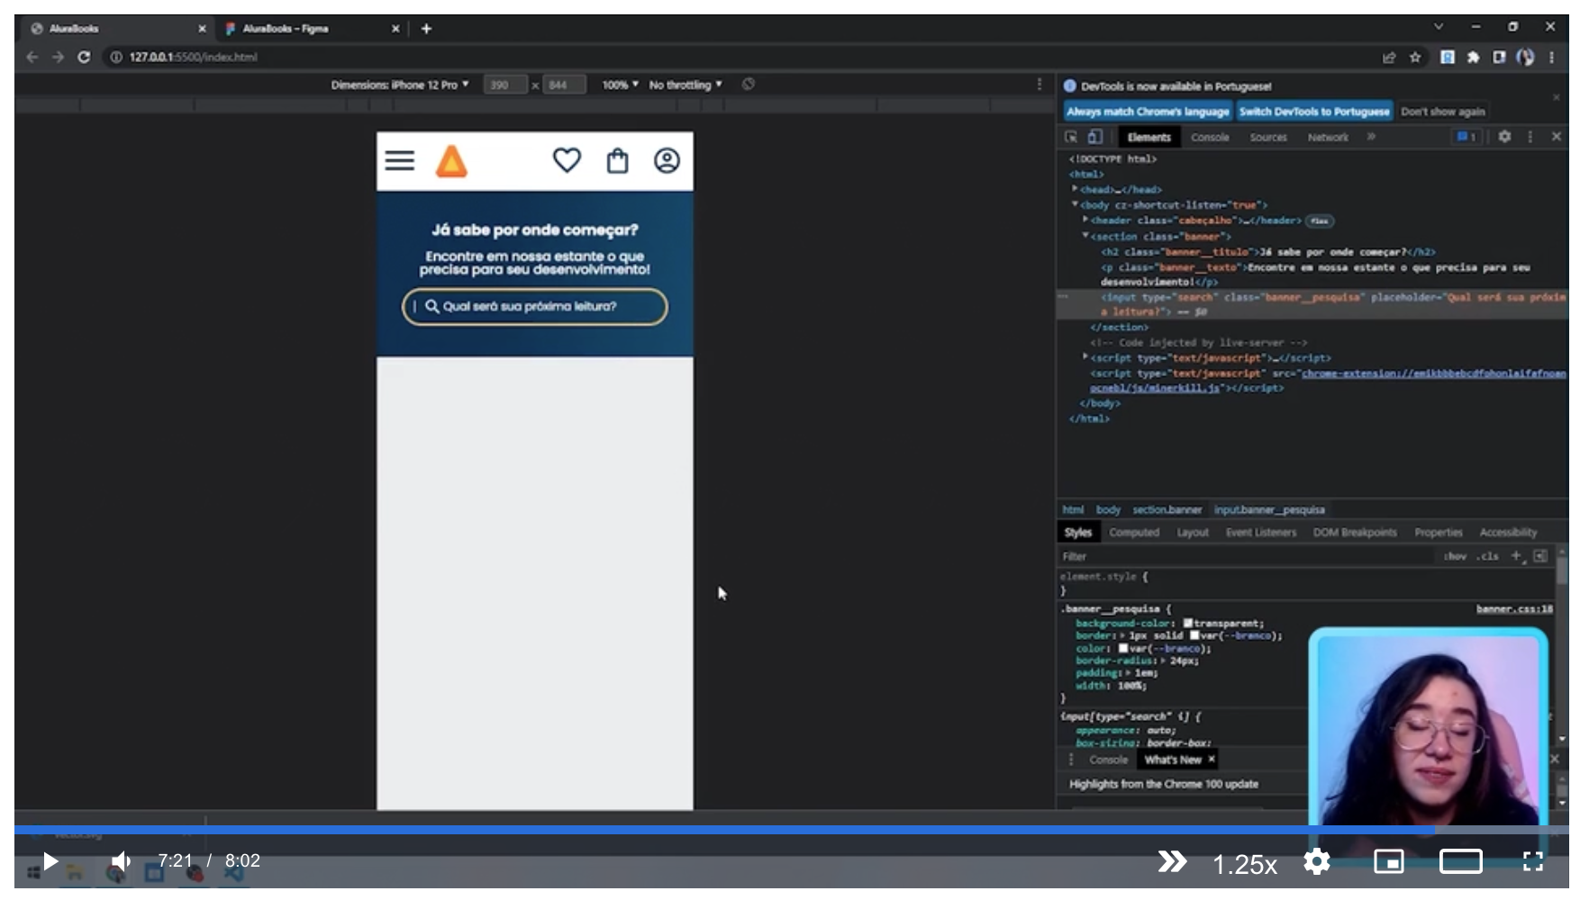
Task: Click the border var(--branco) color swatch
Action: click(x=1194, y=635)
